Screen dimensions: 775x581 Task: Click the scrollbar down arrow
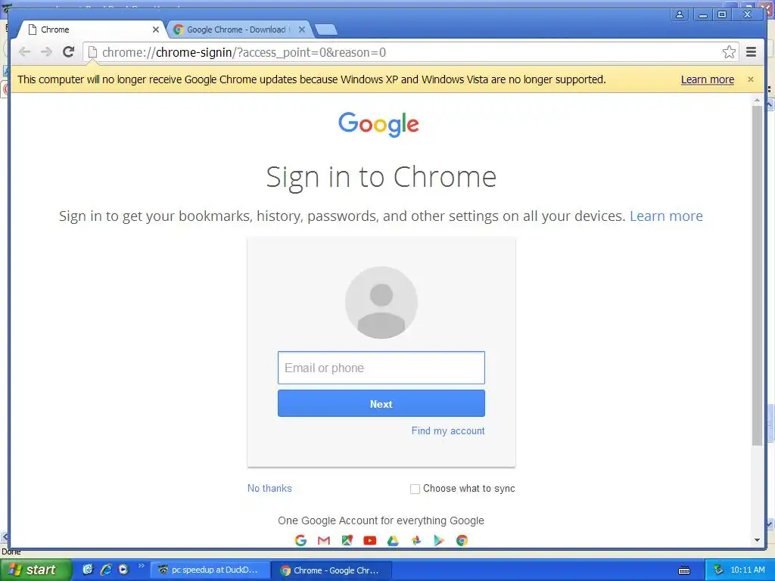pos(757,540)
